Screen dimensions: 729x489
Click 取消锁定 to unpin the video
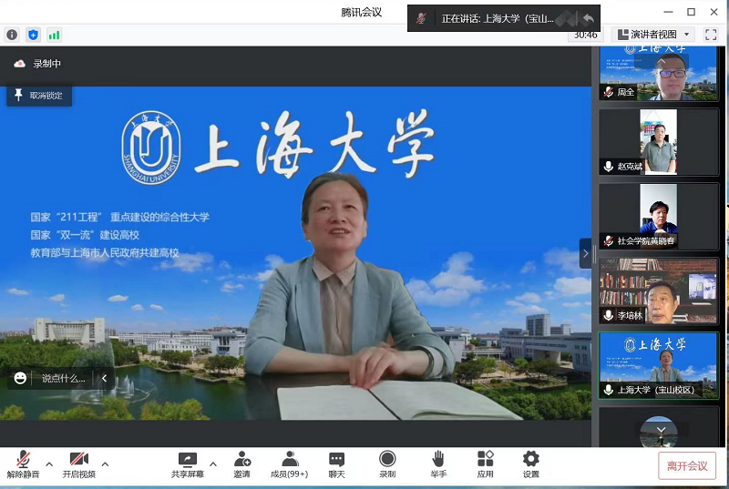click(x=39, y=96)
